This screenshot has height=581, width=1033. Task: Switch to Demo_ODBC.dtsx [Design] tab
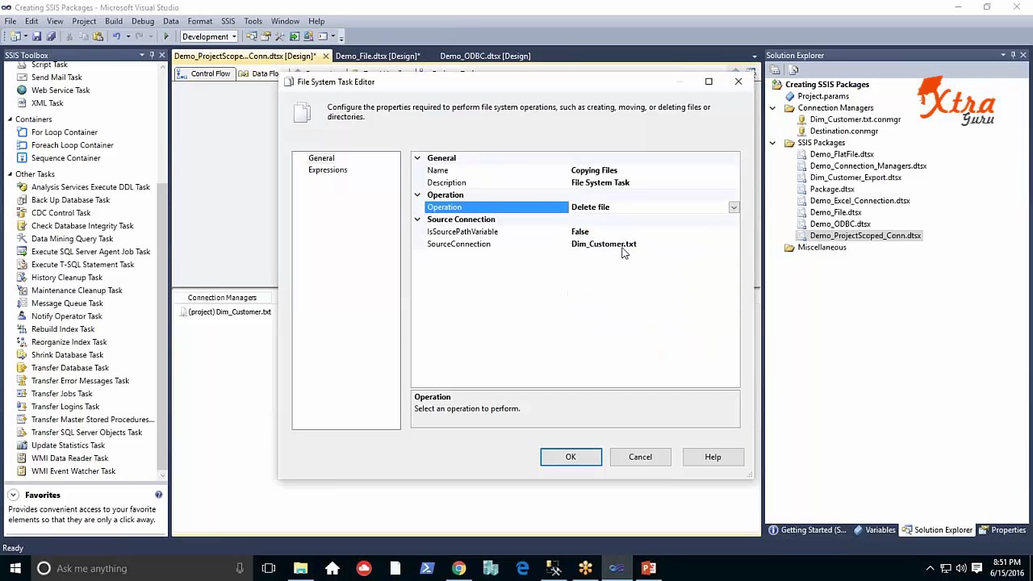pos(485,56)
